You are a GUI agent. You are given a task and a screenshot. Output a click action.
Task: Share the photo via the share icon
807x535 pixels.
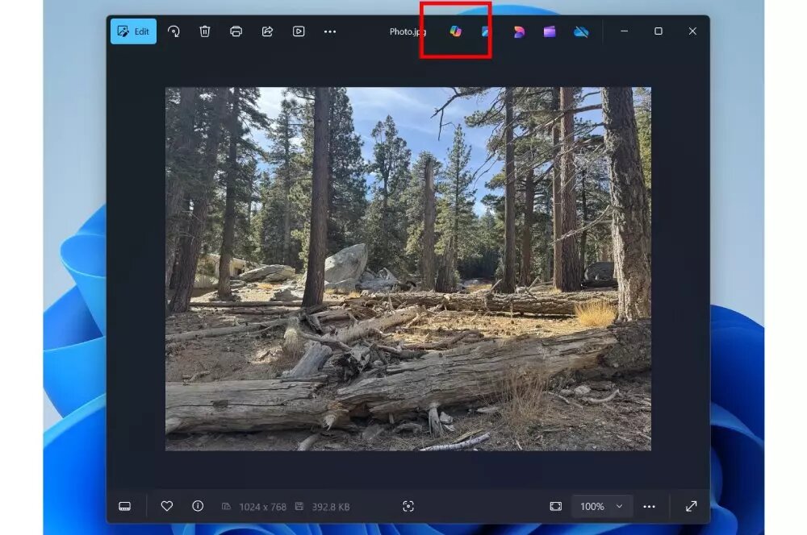pos(267,31)
